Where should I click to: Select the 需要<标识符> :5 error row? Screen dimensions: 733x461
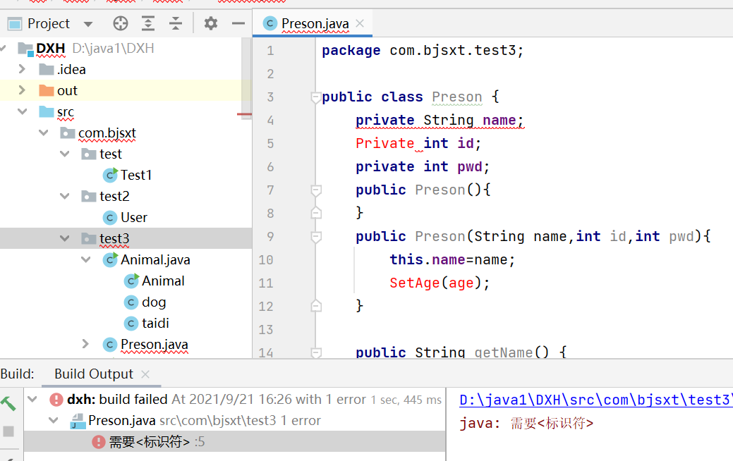[x=235, y=442]
